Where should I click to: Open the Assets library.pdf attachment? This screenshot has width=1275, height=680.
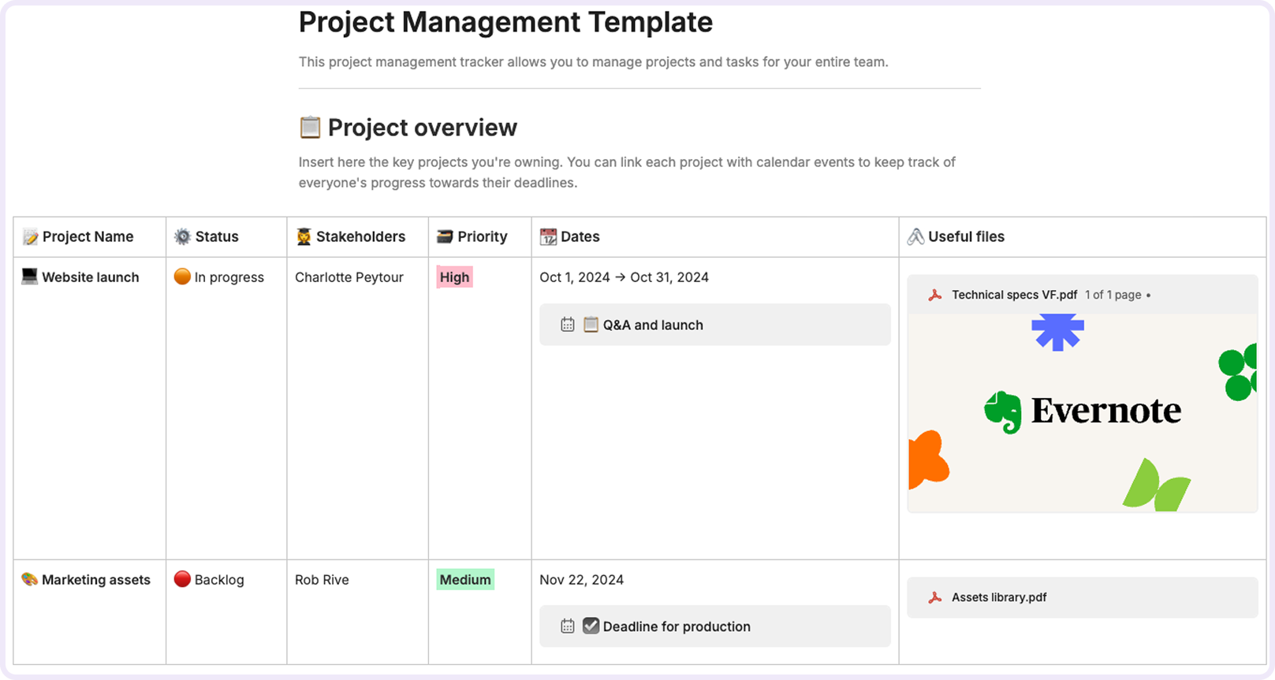coord(999,597)
